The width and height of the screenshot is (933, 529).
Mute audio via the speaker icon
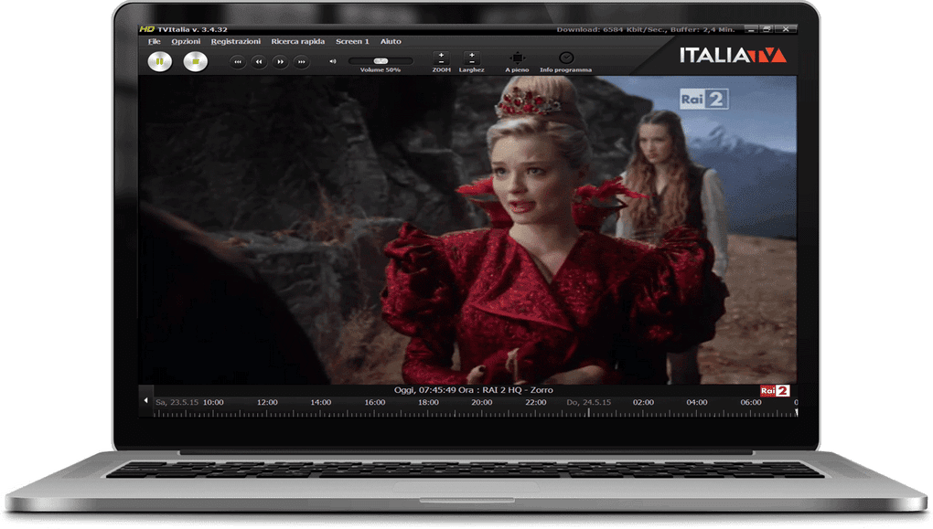click(x=333, y=61)
